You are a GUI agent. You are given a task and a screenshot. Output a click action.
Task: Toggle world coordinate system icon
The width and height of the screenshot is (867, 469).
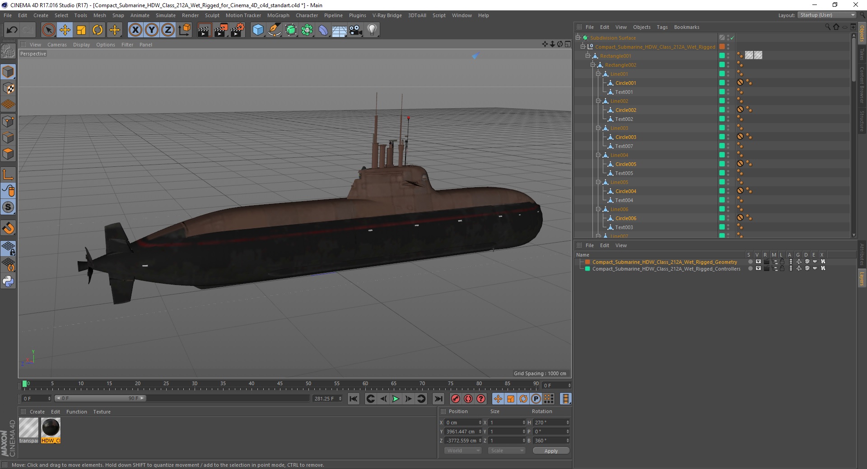tap(184, 30)
